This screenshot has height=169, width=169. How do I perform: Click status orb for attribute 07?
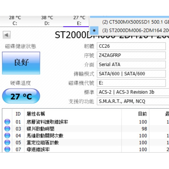(x=7, y=149)
